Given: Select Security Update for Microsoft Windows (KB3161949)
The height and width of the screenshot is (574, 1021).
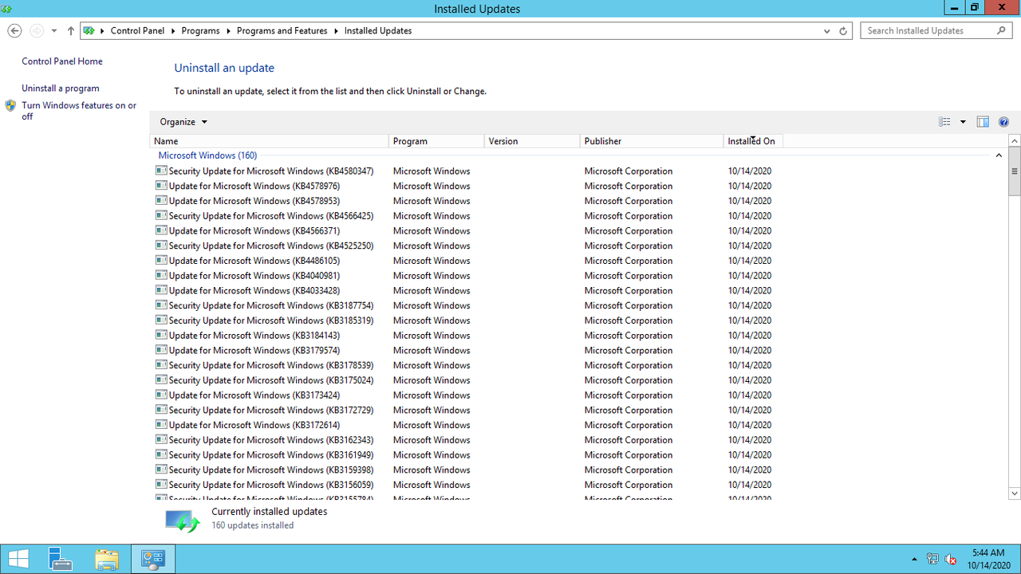Looking at the screenshot, I should pos(271,455).
